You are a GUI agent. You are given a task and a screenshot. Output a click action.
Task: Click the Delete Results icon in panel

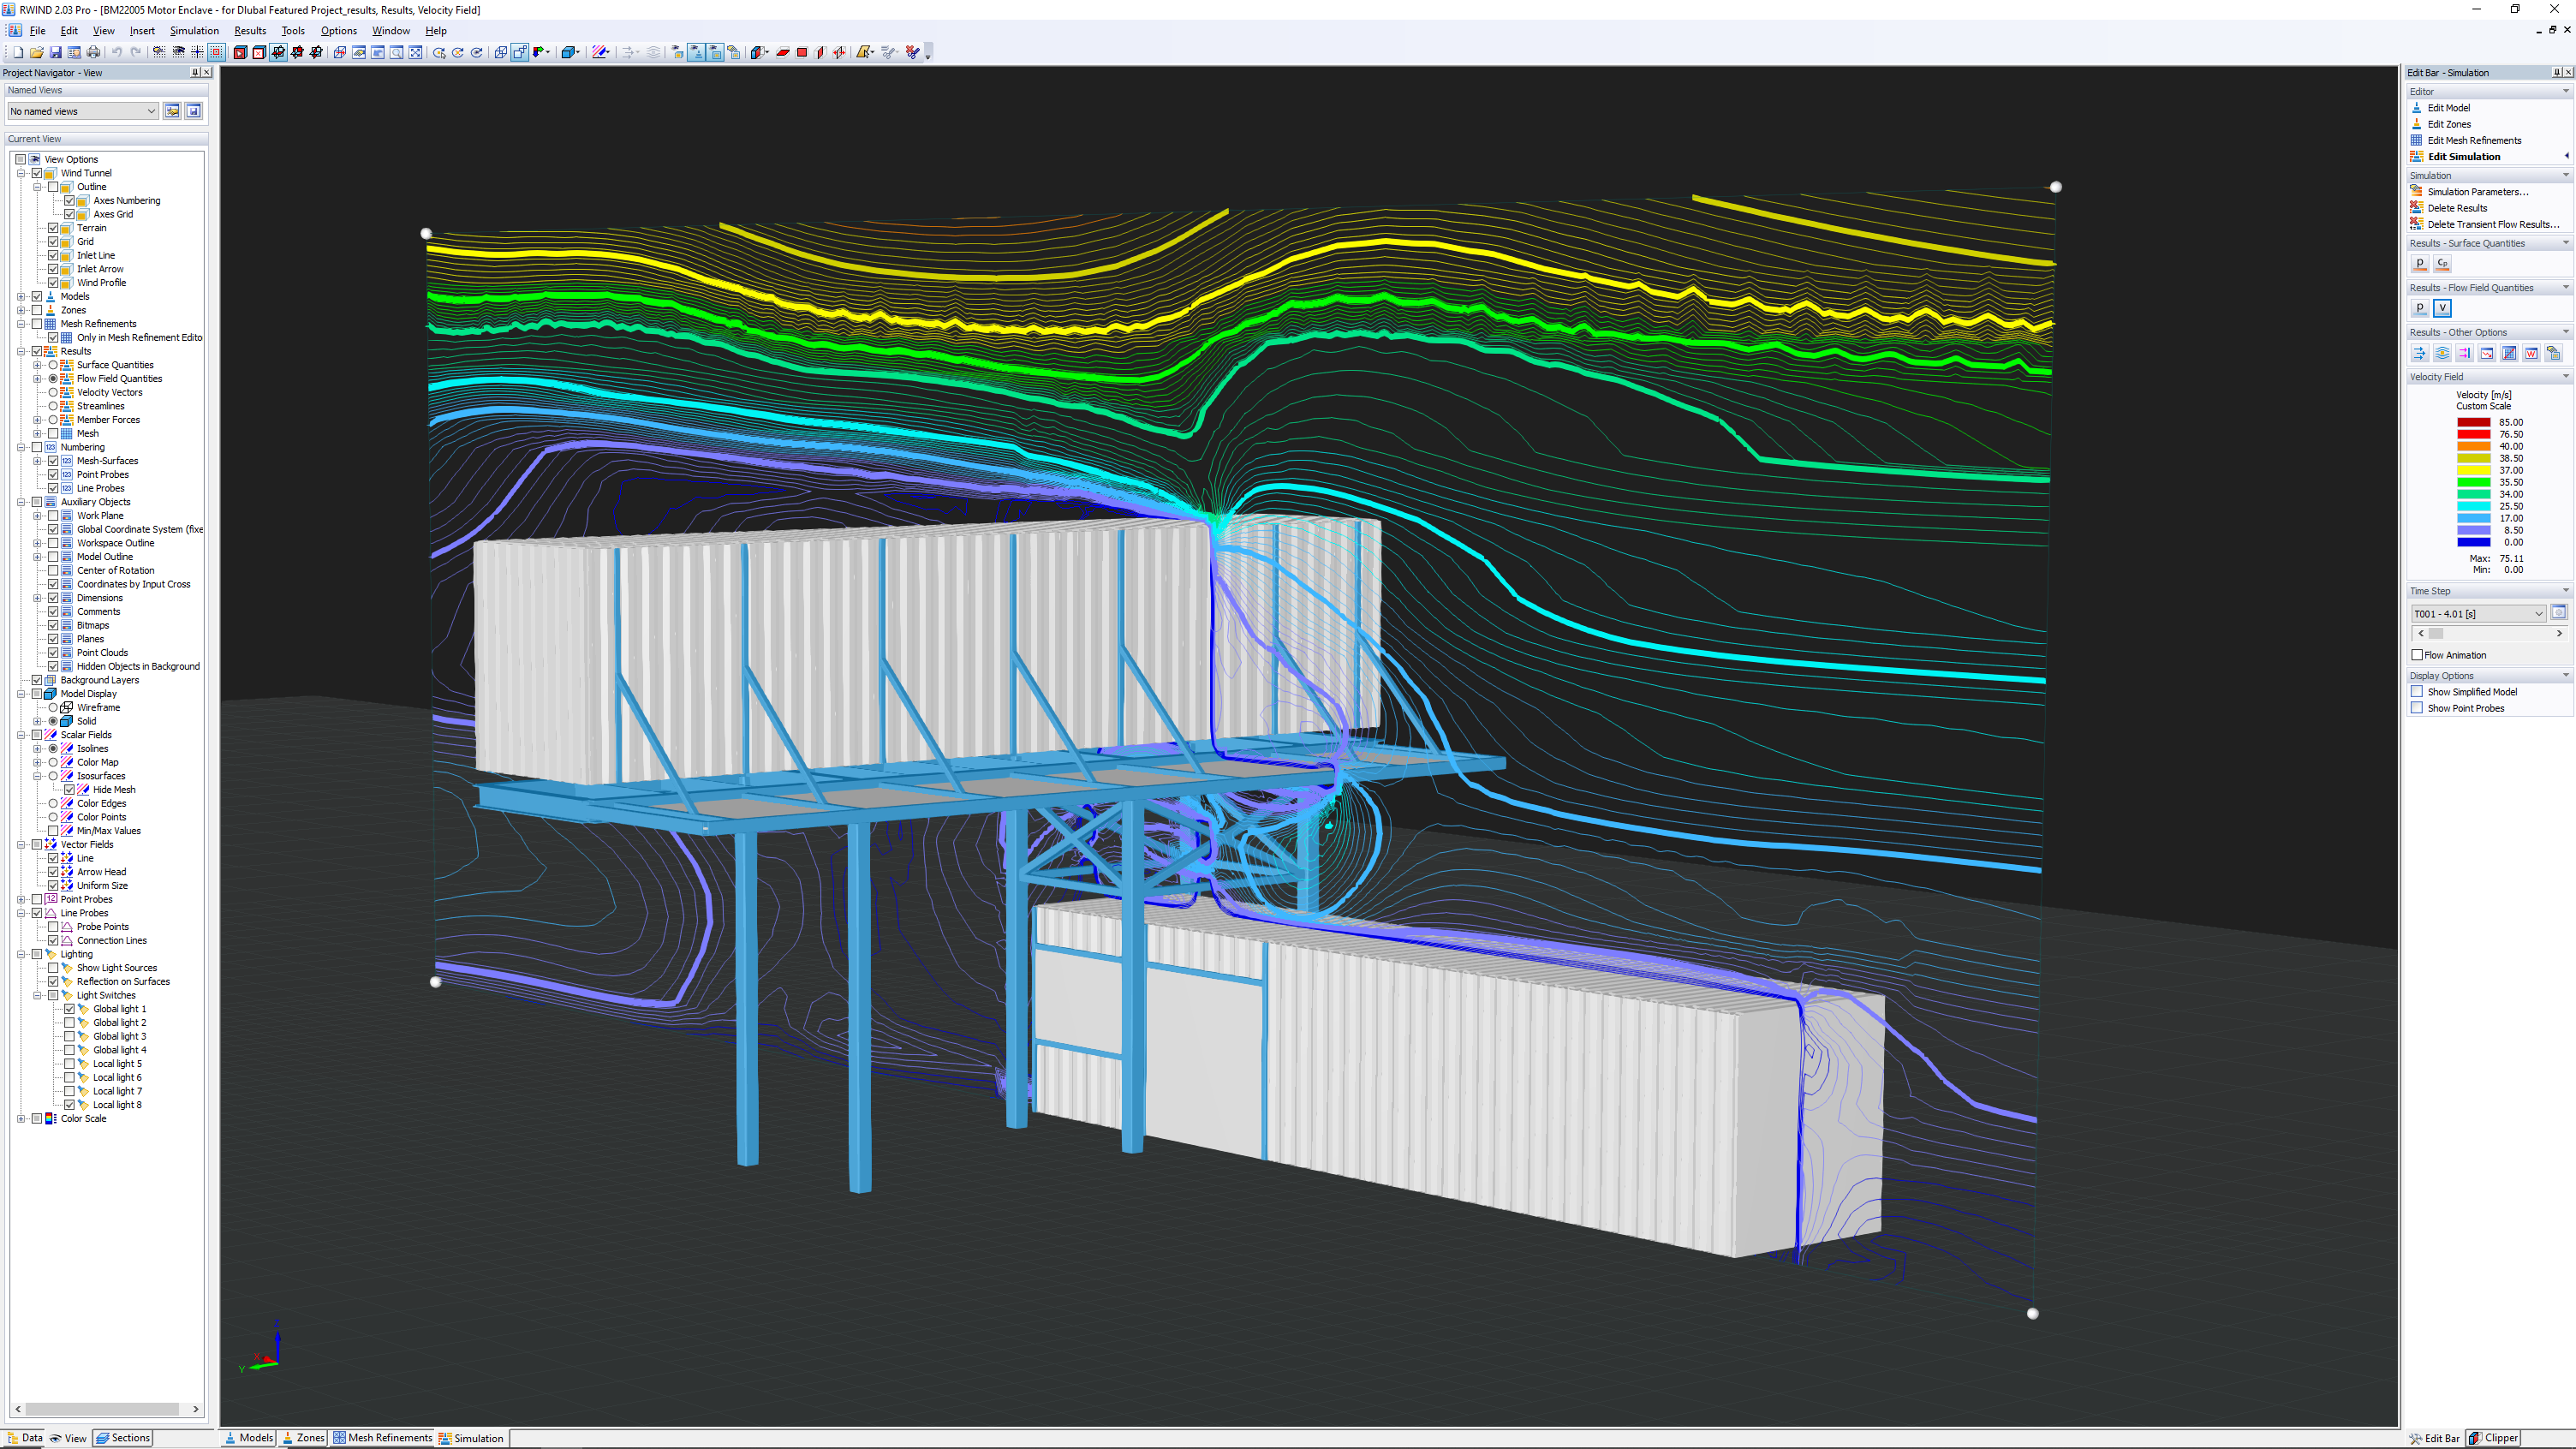click(2417, 207)
